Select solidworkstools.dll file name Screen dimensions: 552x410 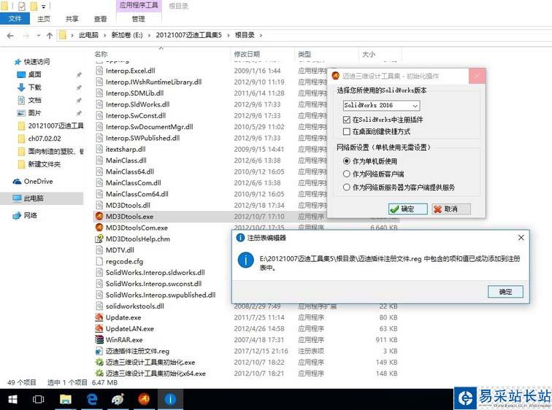pos(135,306)
